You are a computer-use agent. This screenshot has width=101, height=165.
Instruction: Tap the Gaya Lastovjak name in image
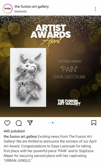[69, 77]
